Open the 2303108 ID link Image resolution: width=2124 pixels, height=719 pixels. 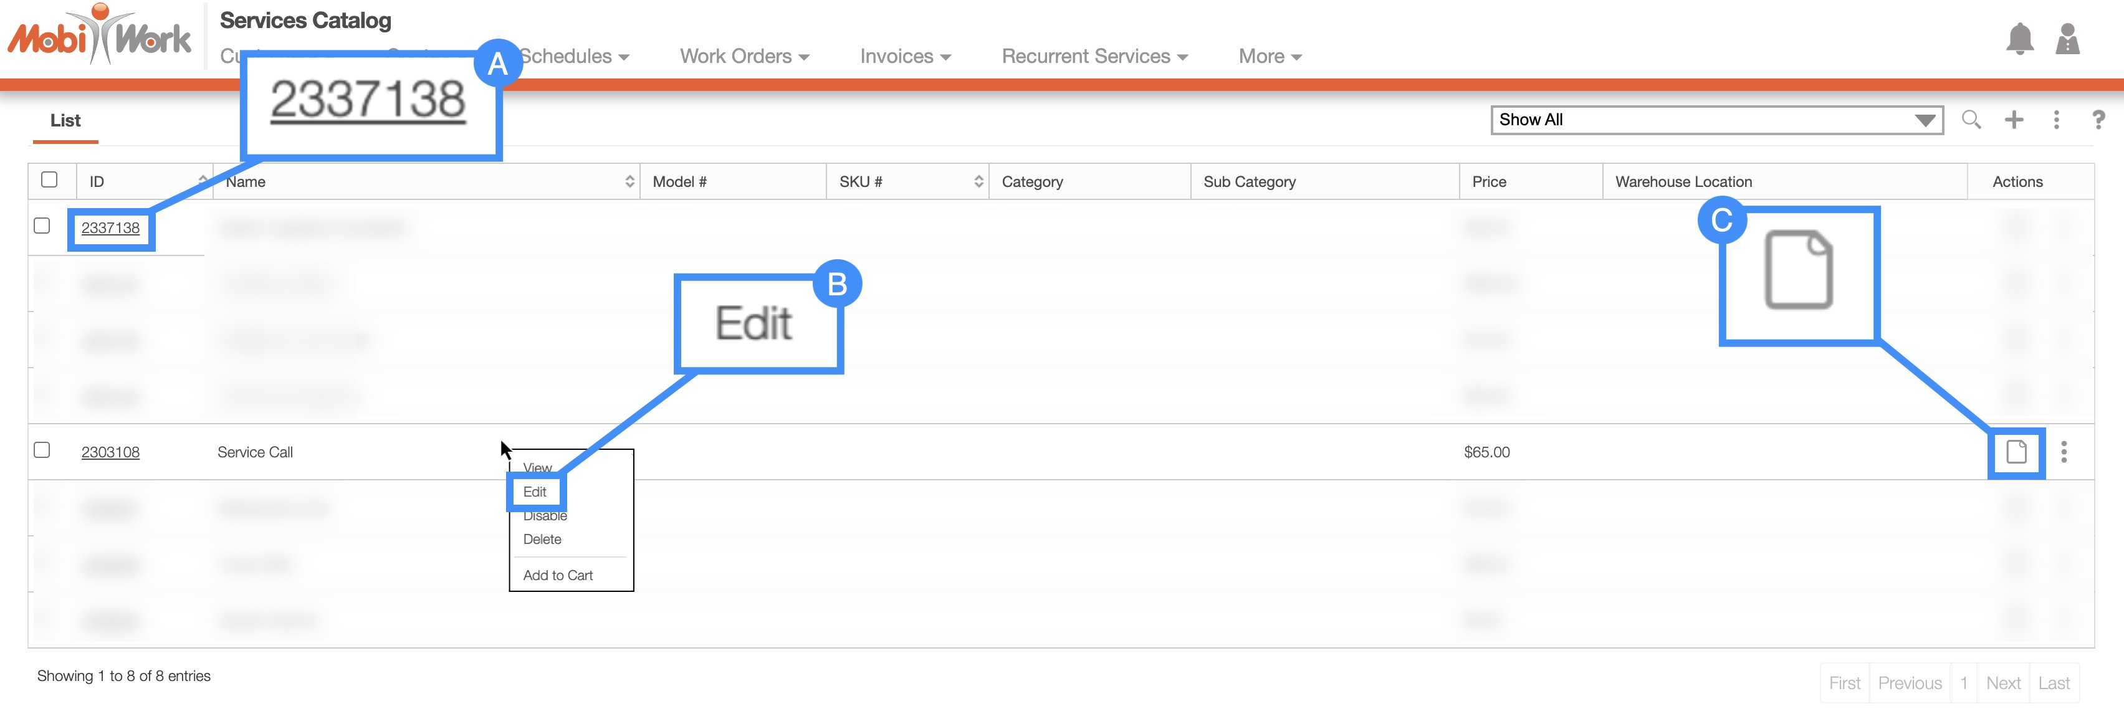(x=110, y=452)
